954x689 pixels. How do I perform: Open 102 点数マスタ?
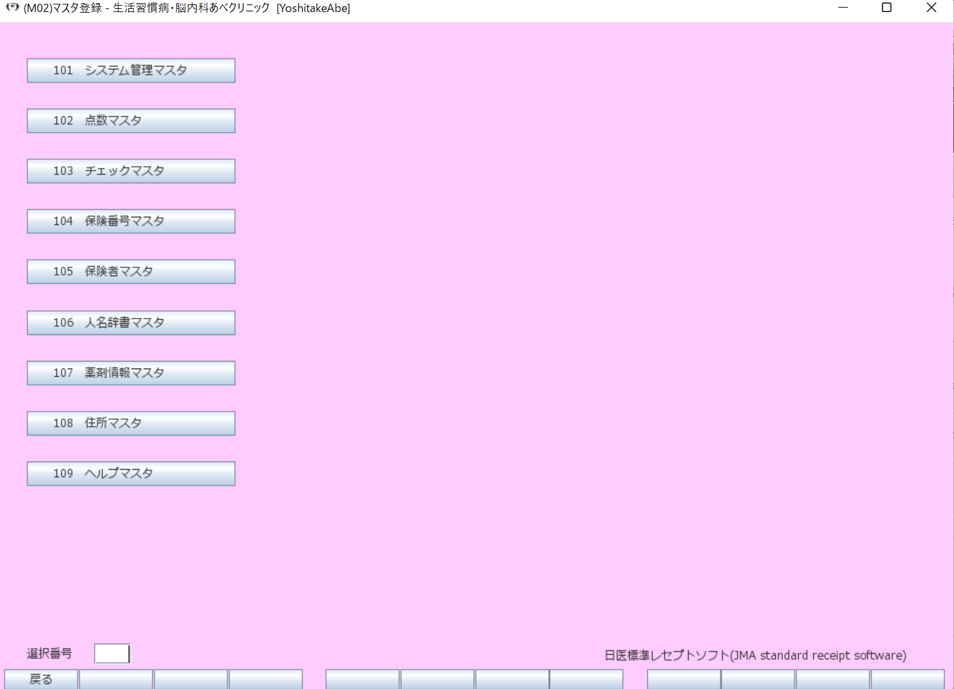[x=131, y=121]
